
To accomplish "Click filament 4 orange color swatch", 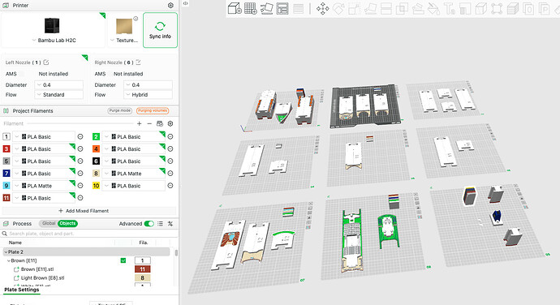I will point(96,149).
